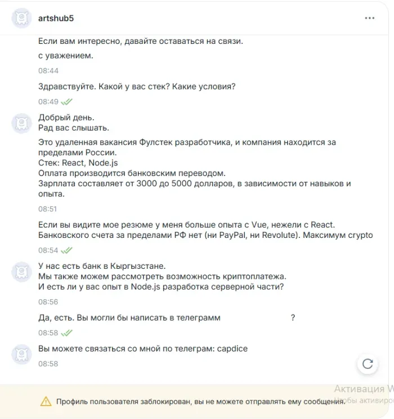This screenshot has height=419, width=394.
Task: Click the 'capdice' telegram handle text
Action: [x=232, y=349]
